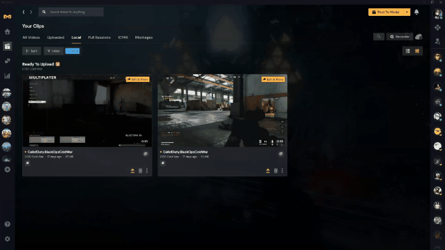This screenshot has width=445, height=250.
Task: Open the blue dropdown next to Filter
Action: tap(72, 51)
